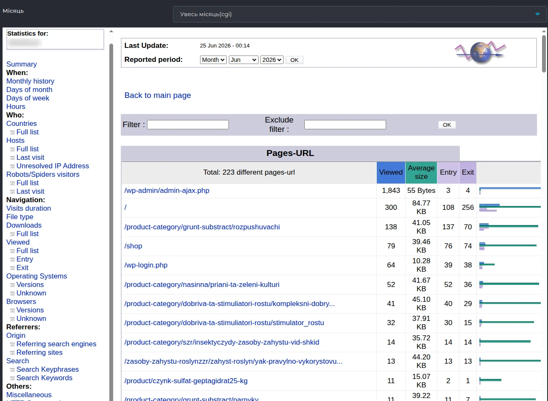Screen dimensions: 548x401
Task: Open the 2026 year dropdown
Action: (272, 60)
